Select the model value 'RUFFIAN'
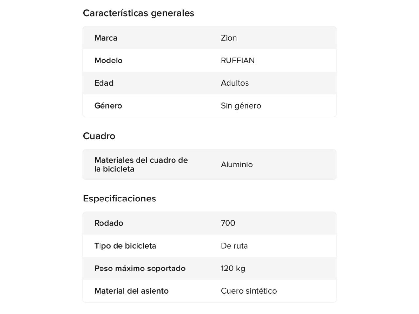 [x=238, y=61]
